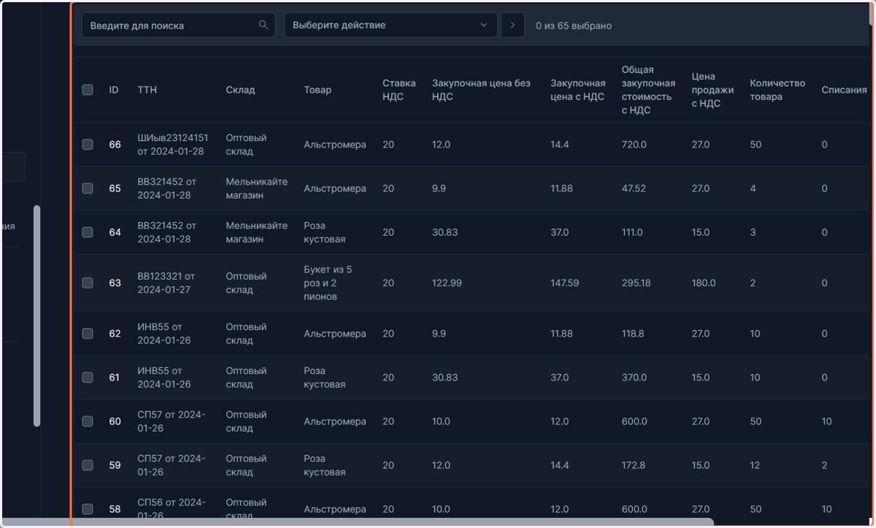Click total cost value '370.0'
Screen dimensions: 876x528
634,378
